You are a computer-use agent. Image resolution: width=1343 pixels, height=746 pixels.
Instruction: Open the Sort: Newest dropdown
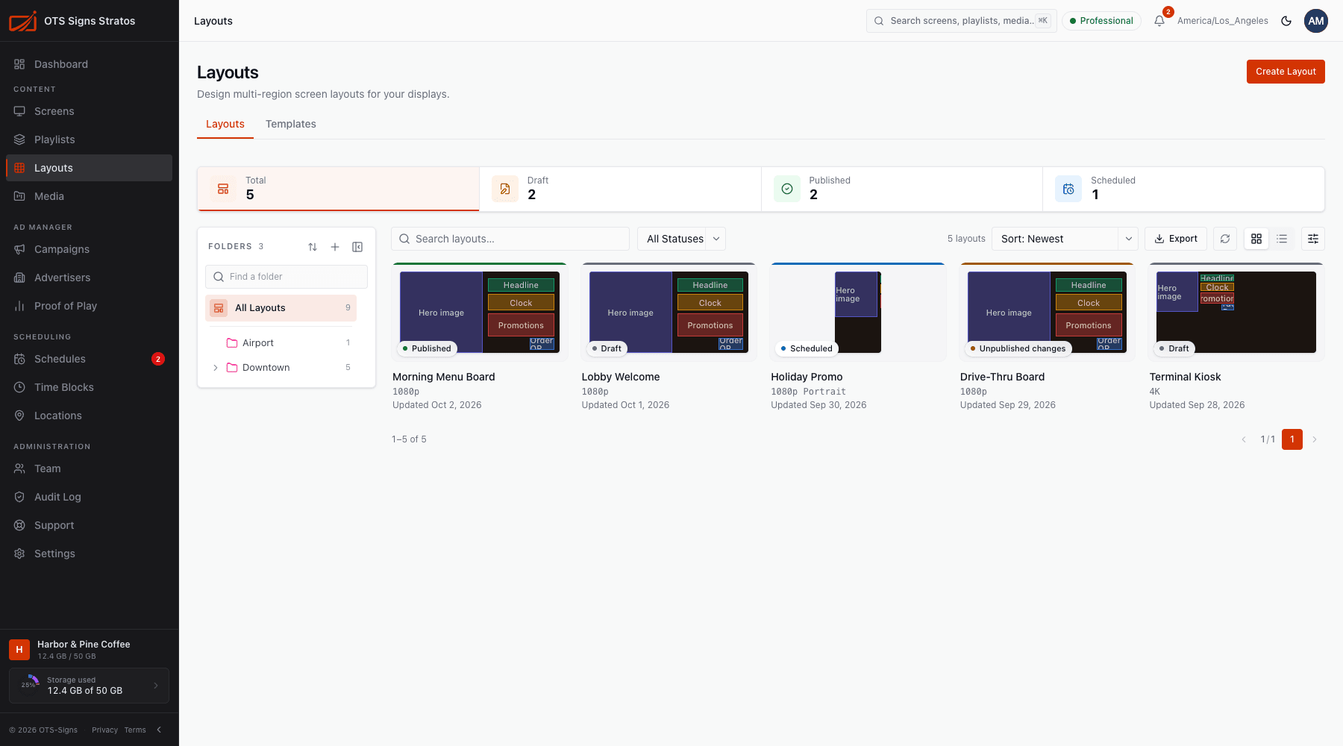(x=1065, y=239)
